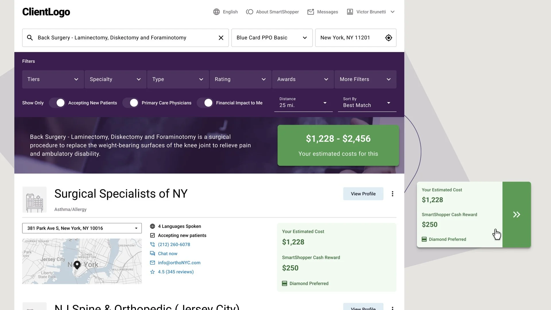
Task: Open the Blue Card PPO Basic plan dropdown
Action: pyautogui.click(x=272, y=38)
